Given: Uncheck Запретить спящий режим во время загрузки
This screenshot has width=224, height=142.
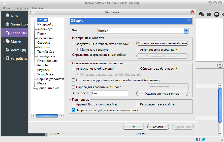Looking at the screenshot, I should point(74,110).
